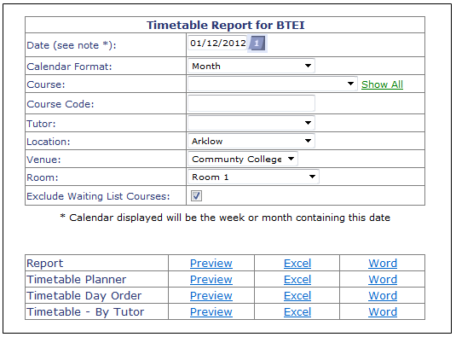Preview the Timetable Planner
This screenshot has height=337, width=456.
[x=211, y=280]
